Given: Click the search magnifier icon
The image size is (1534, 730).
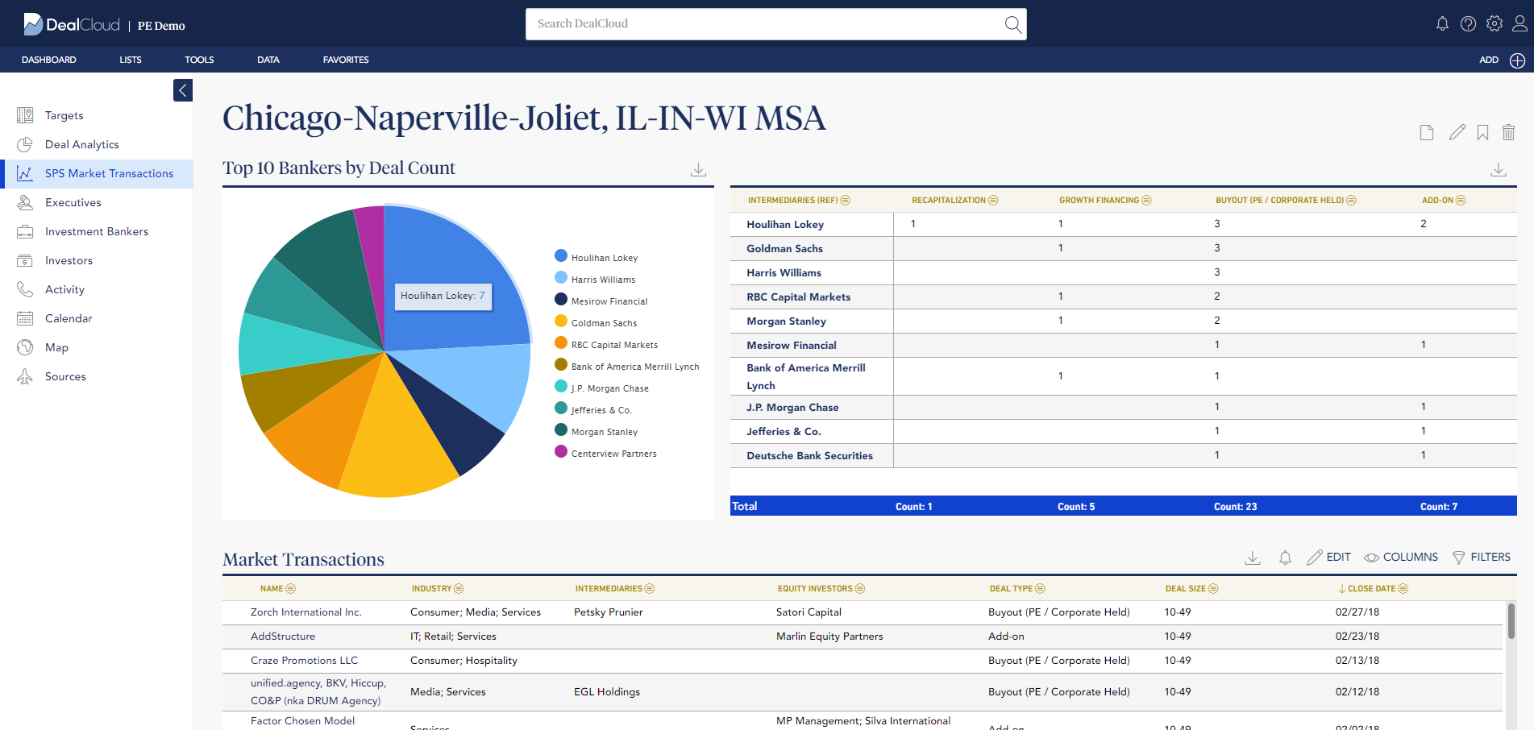Looking at the screenshot, I should [1012, 24].
